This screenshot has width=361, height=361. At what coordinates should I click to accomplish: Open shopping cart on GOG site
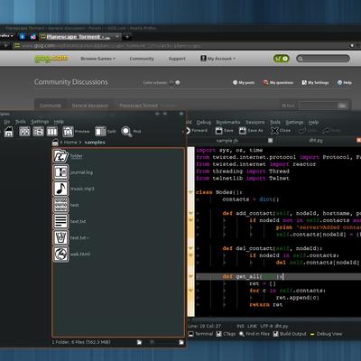[x=282, y=59]
